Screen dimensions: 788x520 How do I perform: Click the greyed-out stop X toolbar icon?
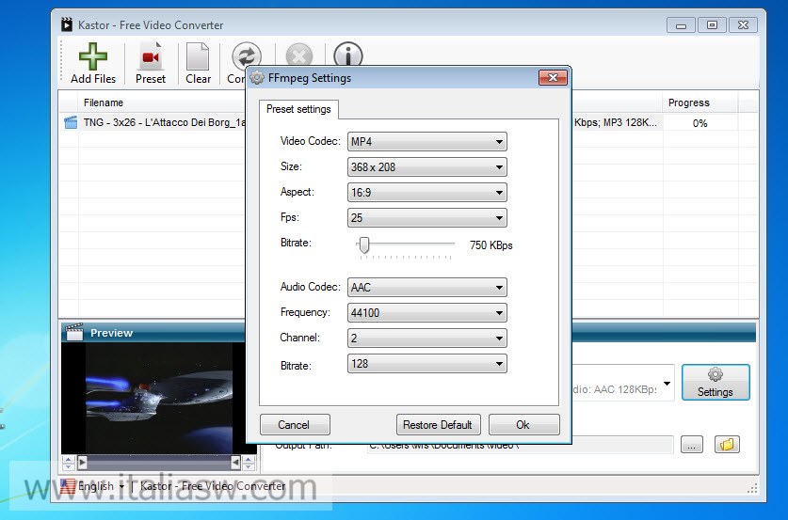[299, 55]
